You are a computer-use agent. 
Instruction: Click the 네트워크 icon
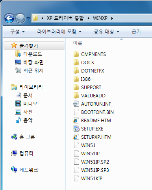(14, 170)
